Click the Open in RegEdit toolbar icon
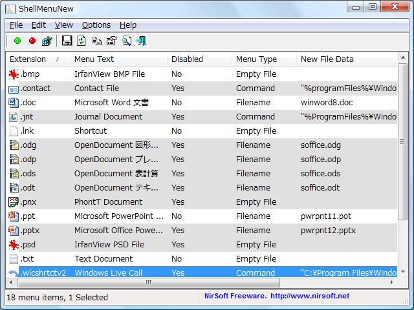This screenshot has height=310, width=414. 47,41
